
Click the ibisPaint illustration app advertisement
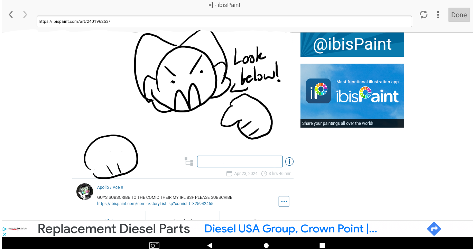352,95
